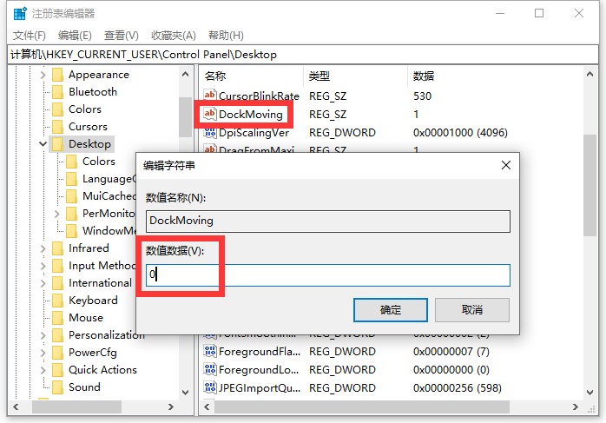606x423 pixels.
Task: Click the PowerCfg folder icon
Action: (57, 353)
